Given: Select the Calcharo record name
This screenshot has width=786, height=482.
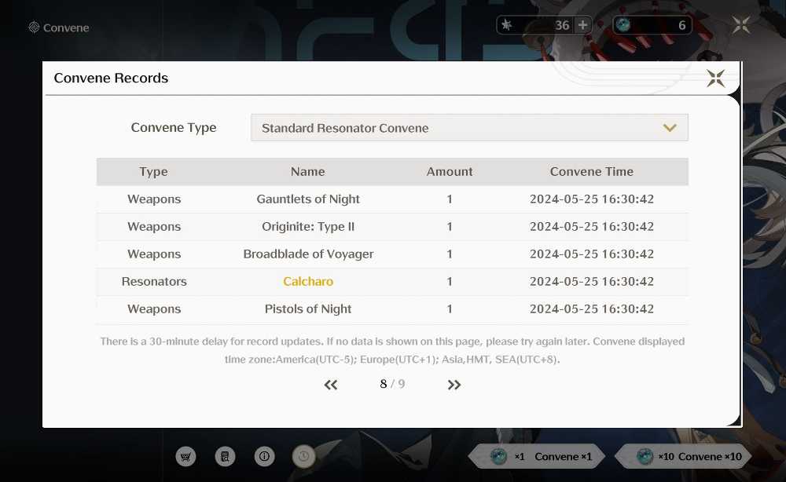Looking at the screenshot, I should click(308, 281).
